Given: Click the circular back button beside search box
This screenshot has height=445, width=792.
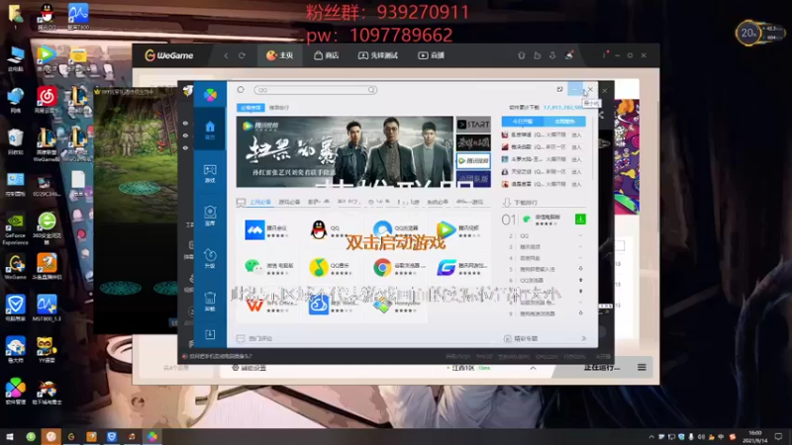Looking at the screenshot, I should click(241, 89).
